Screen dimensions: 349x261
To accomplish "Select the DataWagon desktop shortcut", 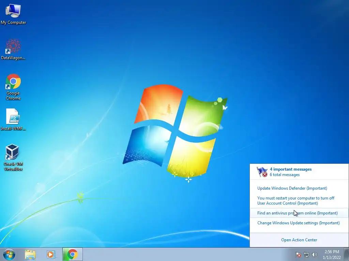I will pyautogui.click(x=13, y=50).
